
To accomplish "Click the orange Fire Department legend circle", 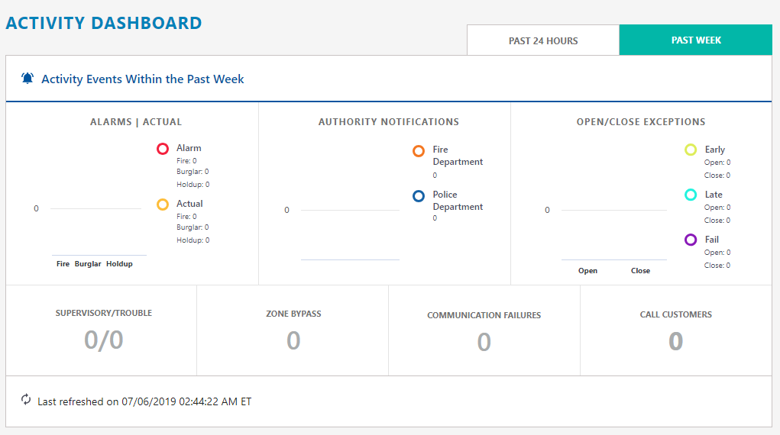I will tap(419, 151).
